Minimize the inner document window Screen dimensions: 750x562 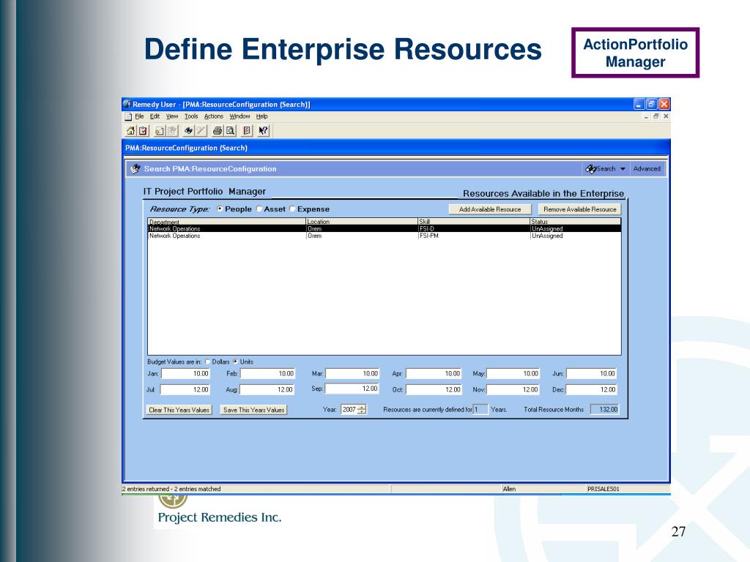coord(646,116)
